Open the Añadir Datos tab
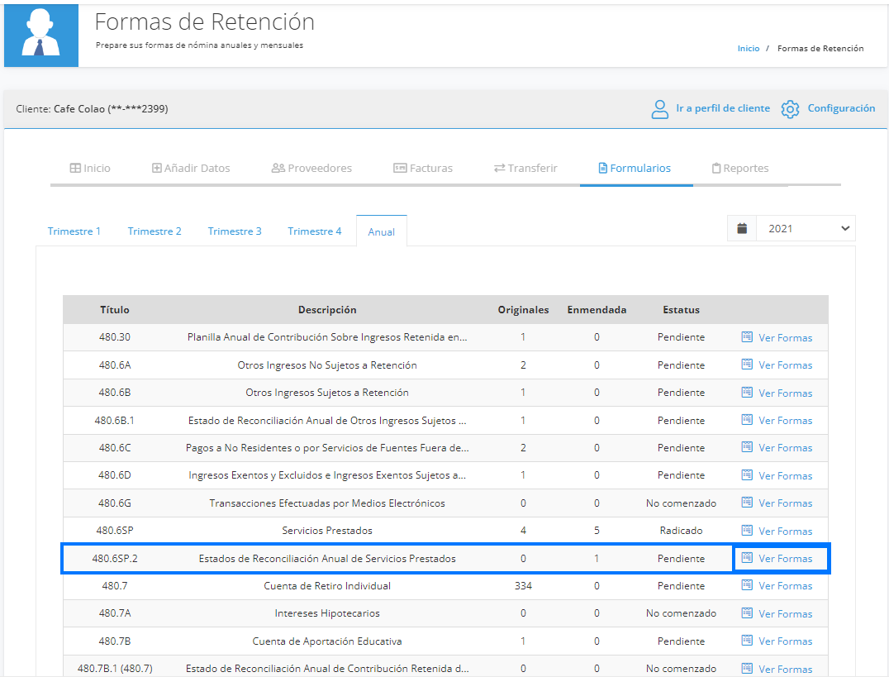 (x=191, y=168)
